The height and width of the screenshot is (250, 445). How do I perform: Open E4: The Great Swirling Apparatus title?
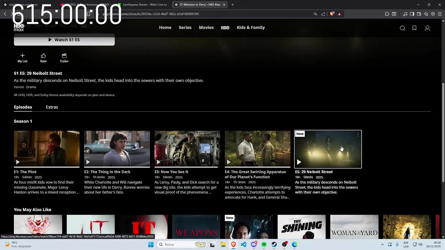(x=255, y=174)
